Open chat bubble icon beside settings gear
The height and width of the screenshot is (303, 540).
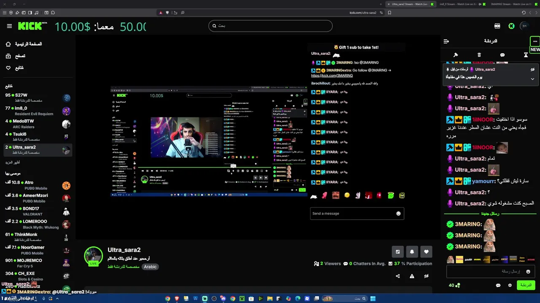[x=498, y=285]
